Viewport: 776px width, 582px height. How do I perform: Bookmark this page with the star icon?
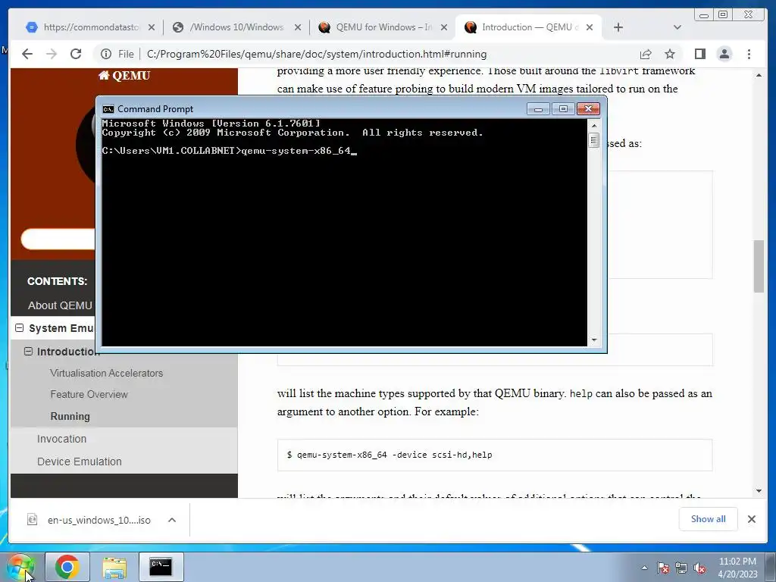(x=670, y=54)
